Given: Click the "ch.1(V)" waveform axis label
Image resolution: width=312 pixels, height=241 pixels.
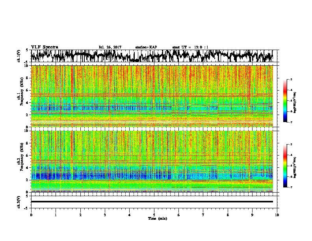Looking at the screenshot, I should pos(19,56).
